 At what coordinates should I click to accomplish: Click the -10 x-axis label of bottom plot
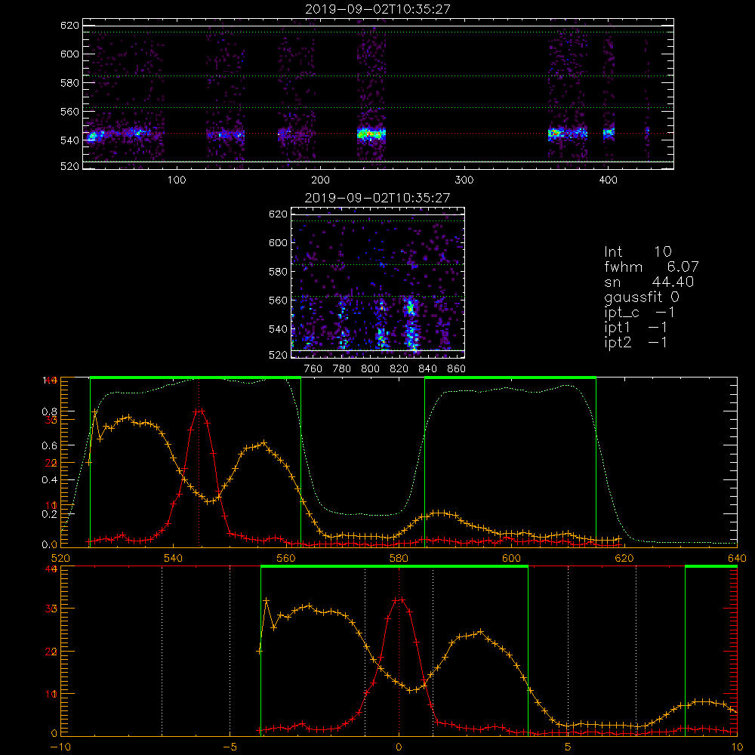[x=60, y=747]
